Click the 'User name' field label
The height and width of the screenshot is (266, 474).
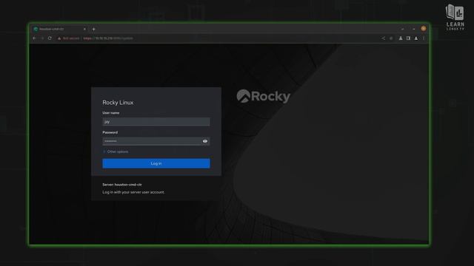(x=111, y=113)
